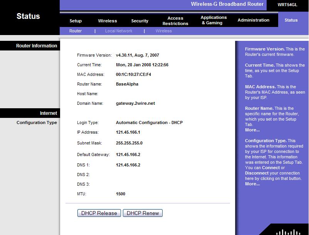Click the Current Time help heading
The image size is (309, 235).
(260, 65)
